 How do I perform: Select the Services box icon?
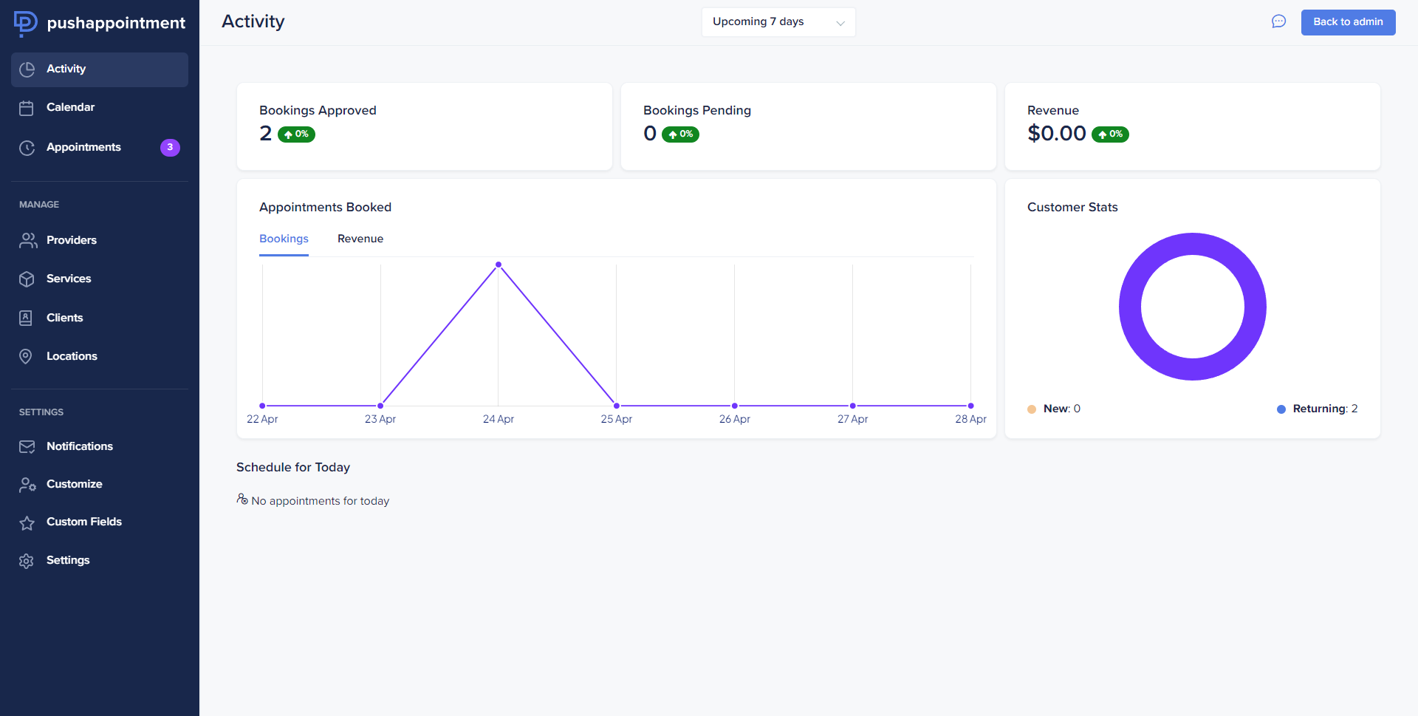point(27,279)
